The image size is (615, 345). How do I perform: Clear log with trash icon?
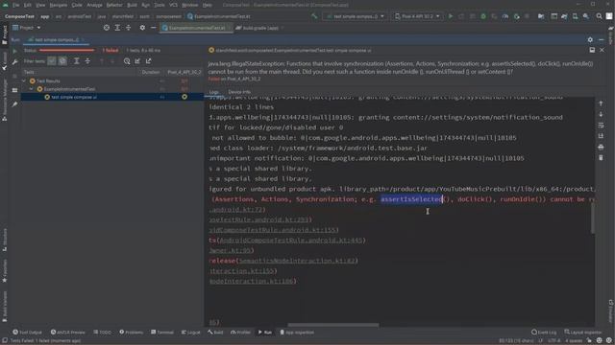pyautogui.click(x=601, y=157)
